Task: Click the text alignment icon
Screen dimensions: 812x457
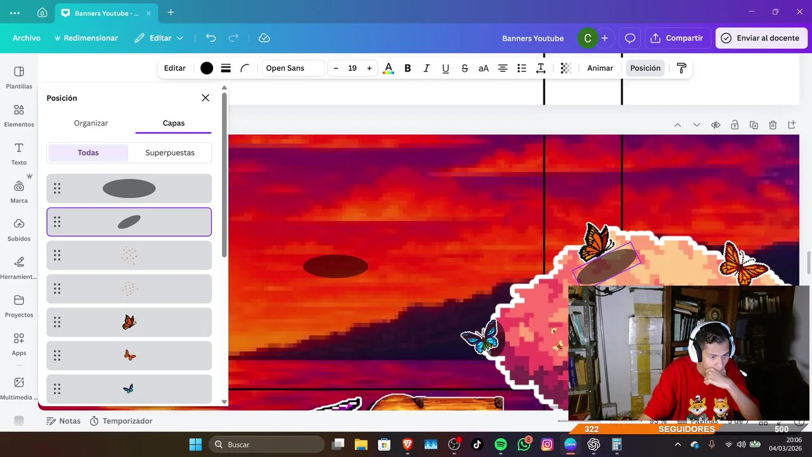Action: [502, 68]
